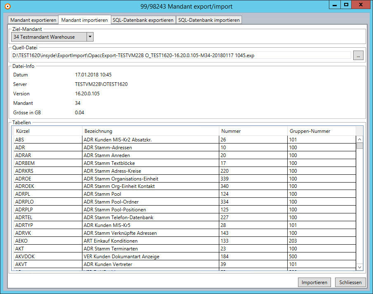
Task: Select ADR Stamm Organisations-Einheit row
Action: coord(185,179)
